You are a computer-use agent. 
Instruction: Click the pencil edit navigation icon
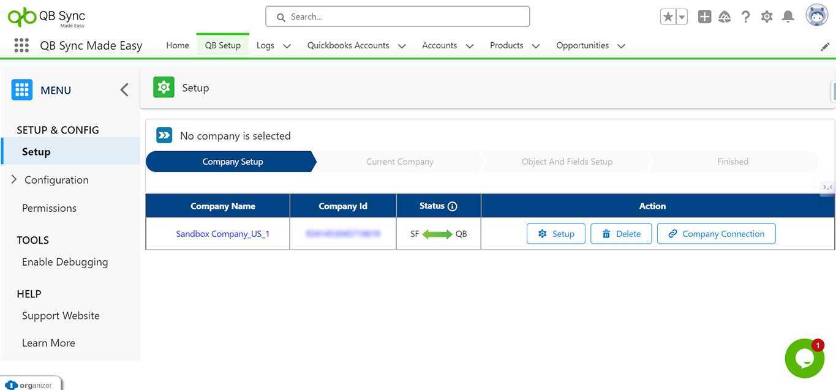[x=825, y=47]
